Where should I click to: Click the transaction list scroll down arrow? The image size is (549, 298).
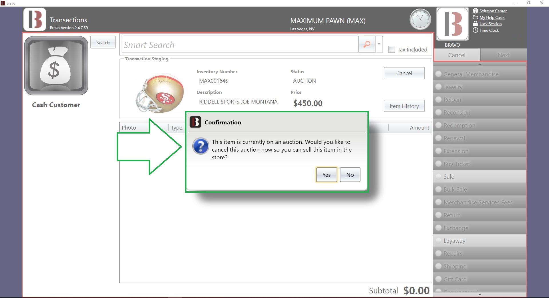(480, 295)
